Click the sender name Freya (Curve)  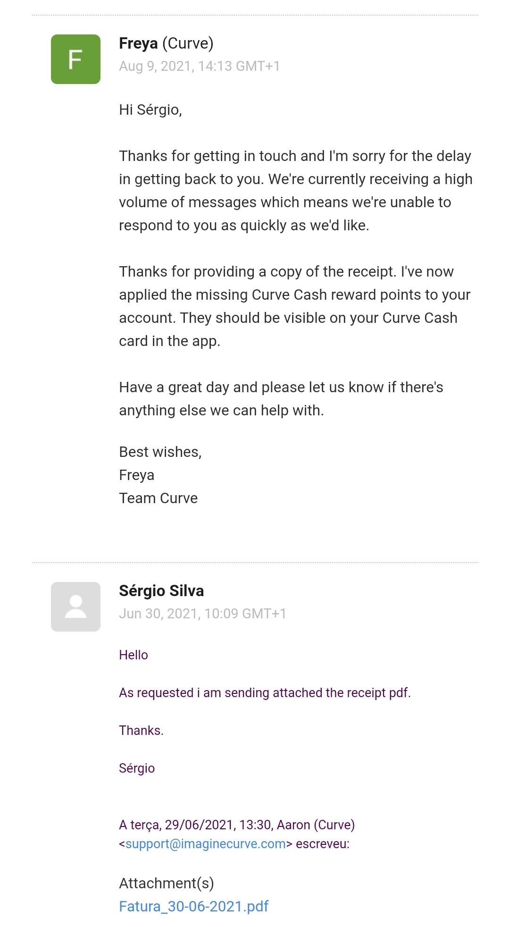[166, 43]
